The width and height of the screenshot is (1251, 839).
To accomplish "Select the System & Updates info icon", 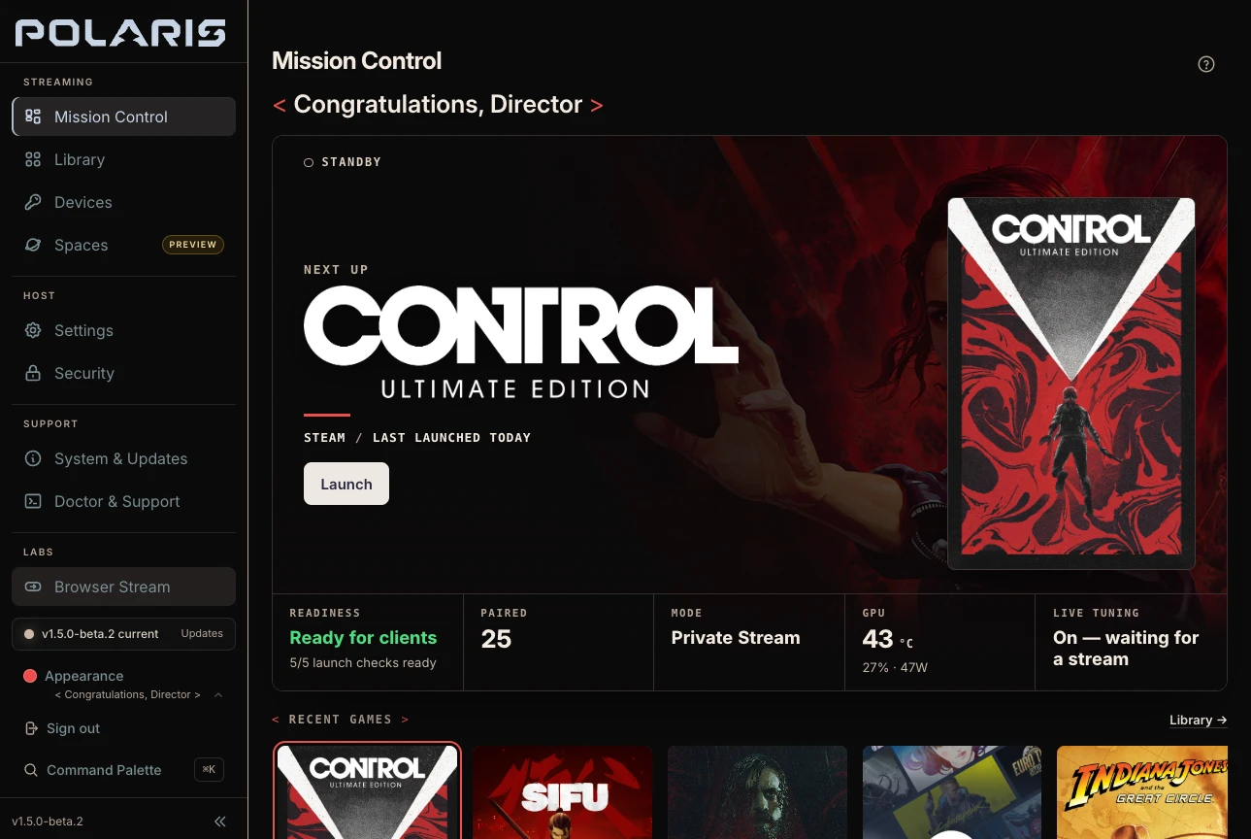I will [33, 458].
